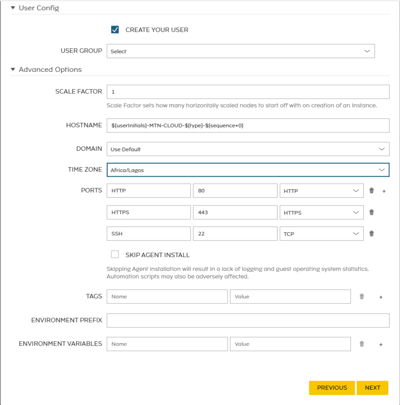This screenshot has height=405, width=400.
Task: Focus the Environment Variables Value field
Action: click(290, 344)
